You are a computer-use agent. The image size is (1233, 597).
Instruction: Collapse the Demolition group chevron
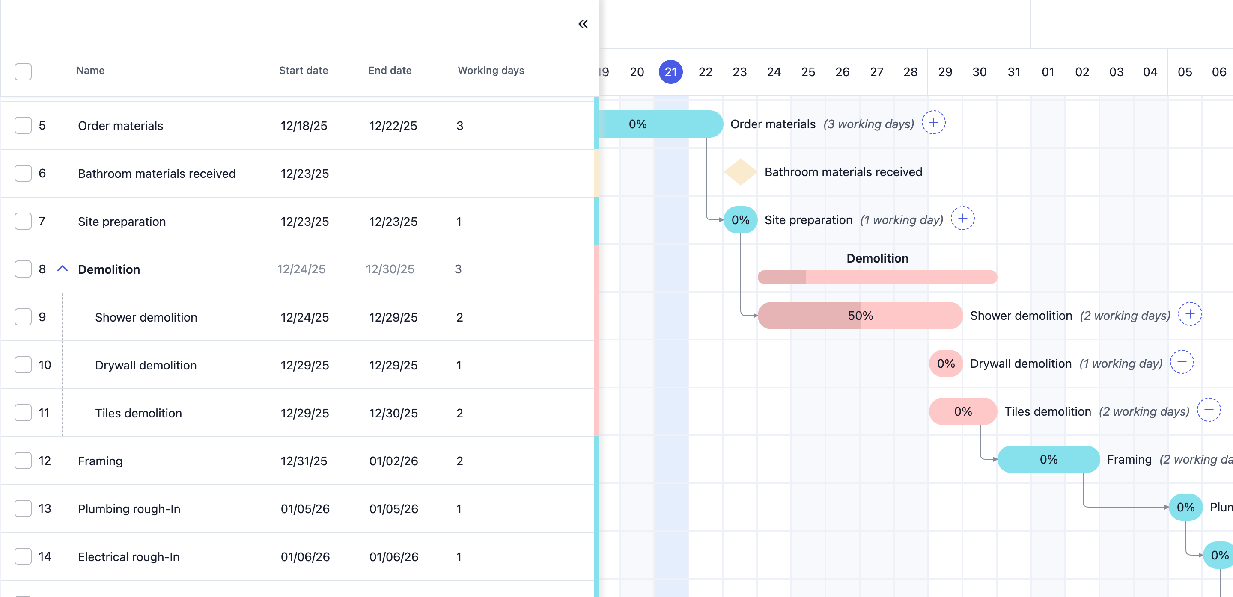coord(62,269)
